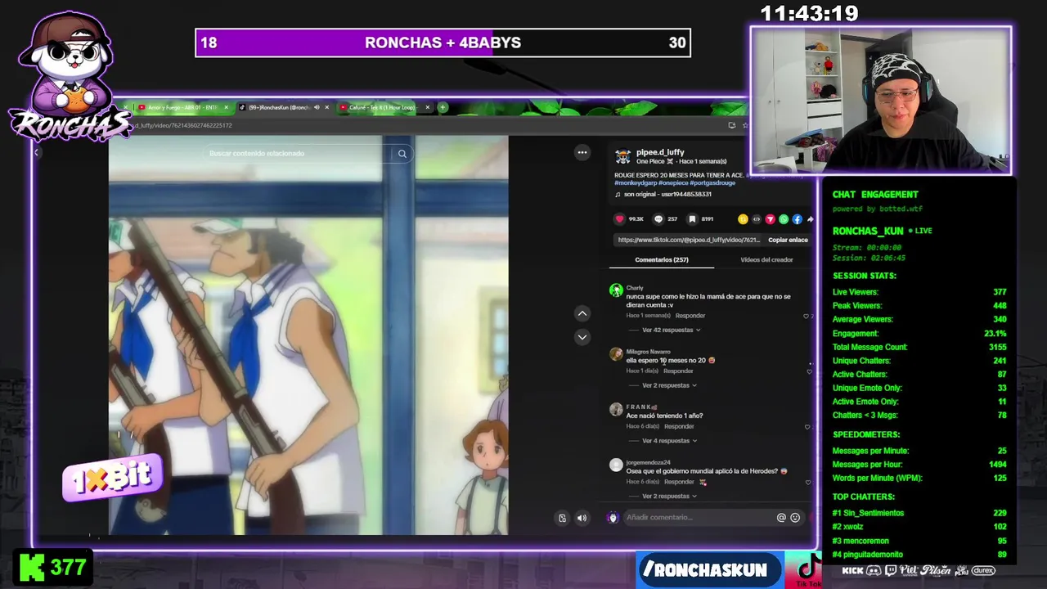The height and width of the screenshot is (589, 1047).
Task: Click the RONCHAS + 4BABYS goal progress bar
Action: [x=443, y=43]
